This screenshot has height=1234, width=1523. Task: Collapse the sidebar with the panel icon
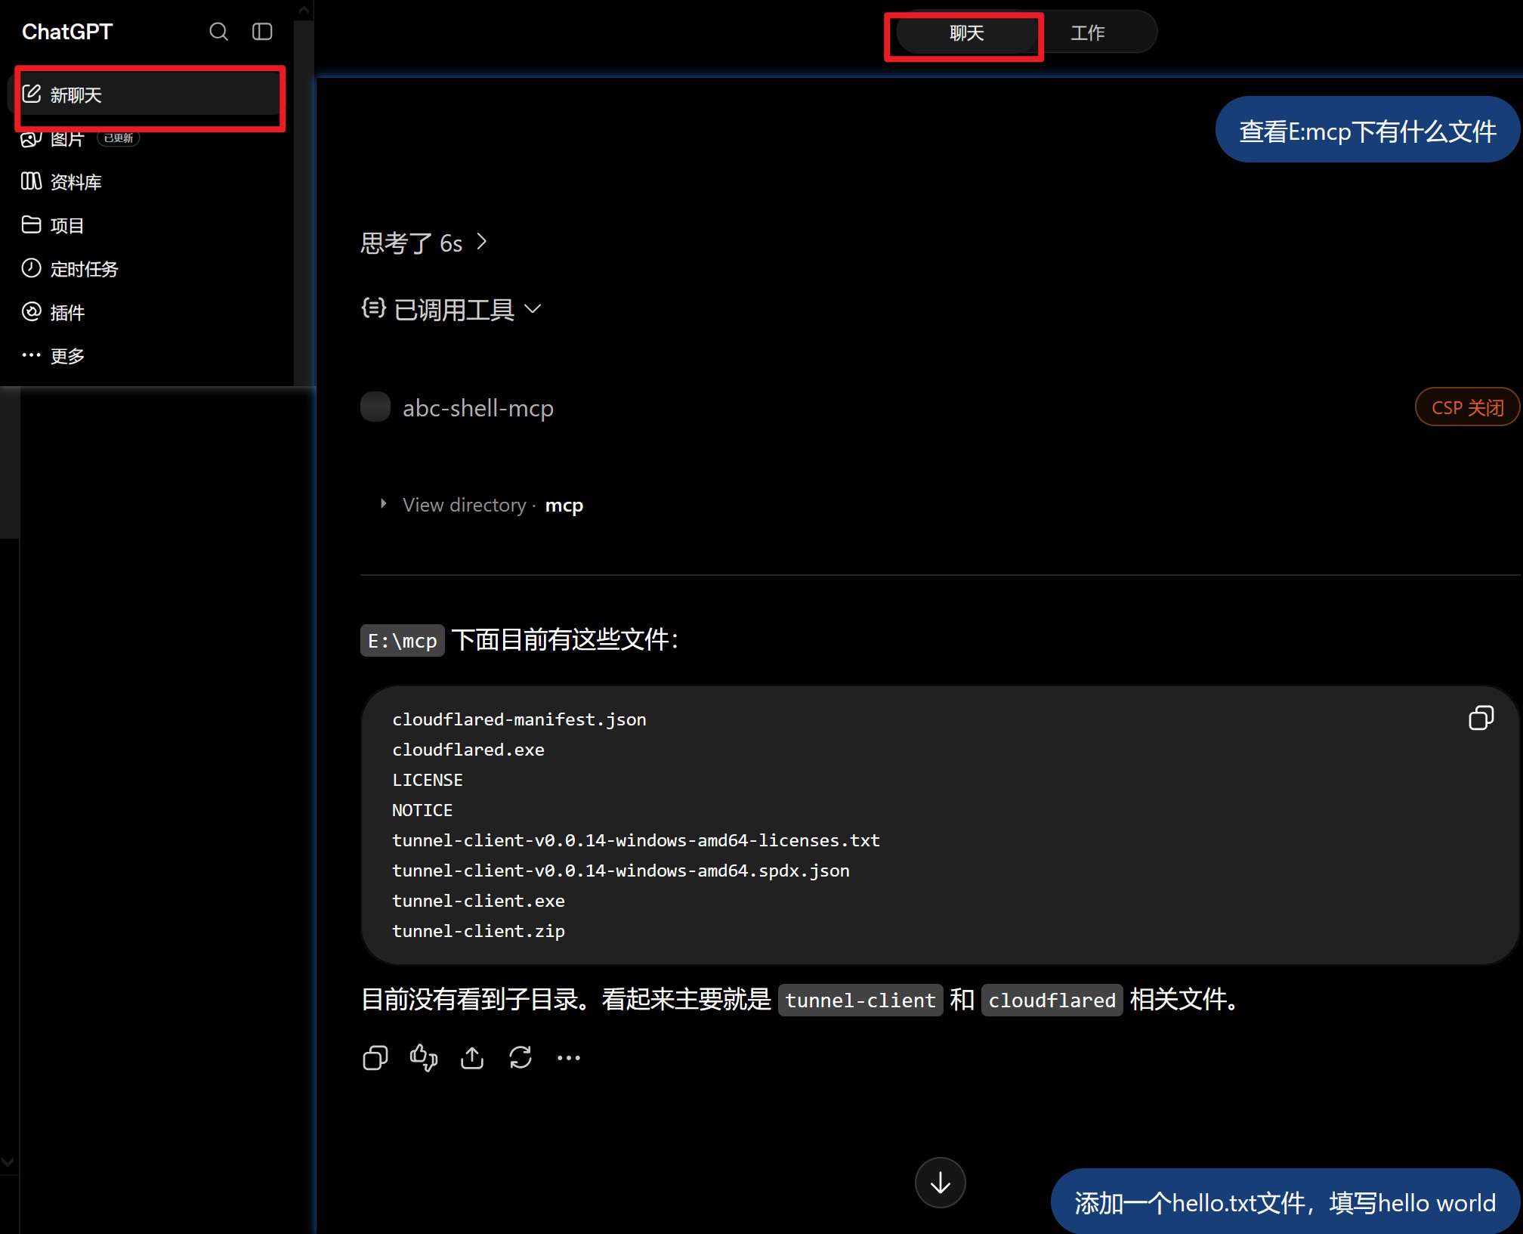tap(262, 32)
